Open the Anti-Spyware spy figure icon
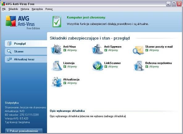Image resolution: width=183 pixels, height=134 pixels. [x=98, y=49]
